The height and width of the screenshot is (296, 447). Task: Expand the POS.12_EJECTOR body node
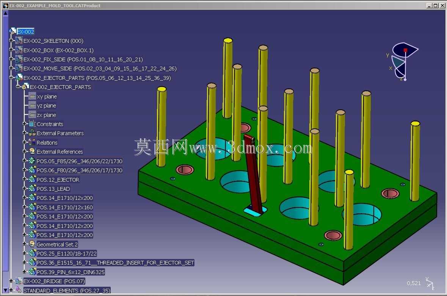tap(25, 179)
